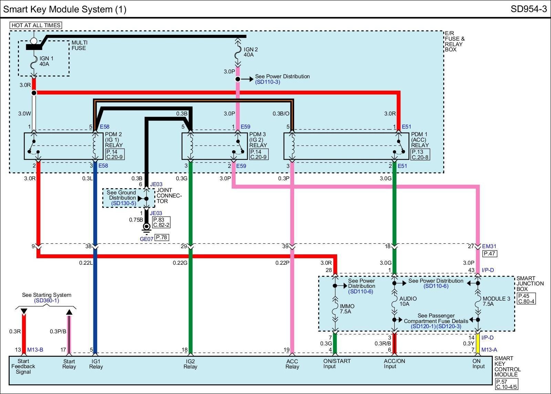
Task: Select the AUDIO 10A fuse symbol
Action: [395, 302]
